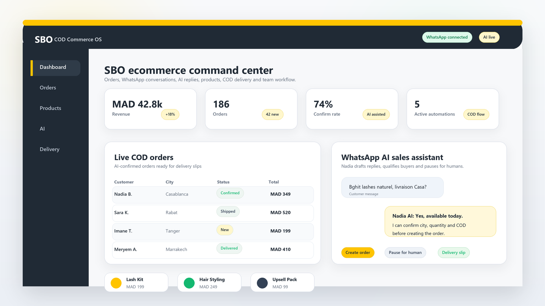Select the Imane T. customer name
The height and width of the screenshot is (306, 545).
[x=123, y=231]
